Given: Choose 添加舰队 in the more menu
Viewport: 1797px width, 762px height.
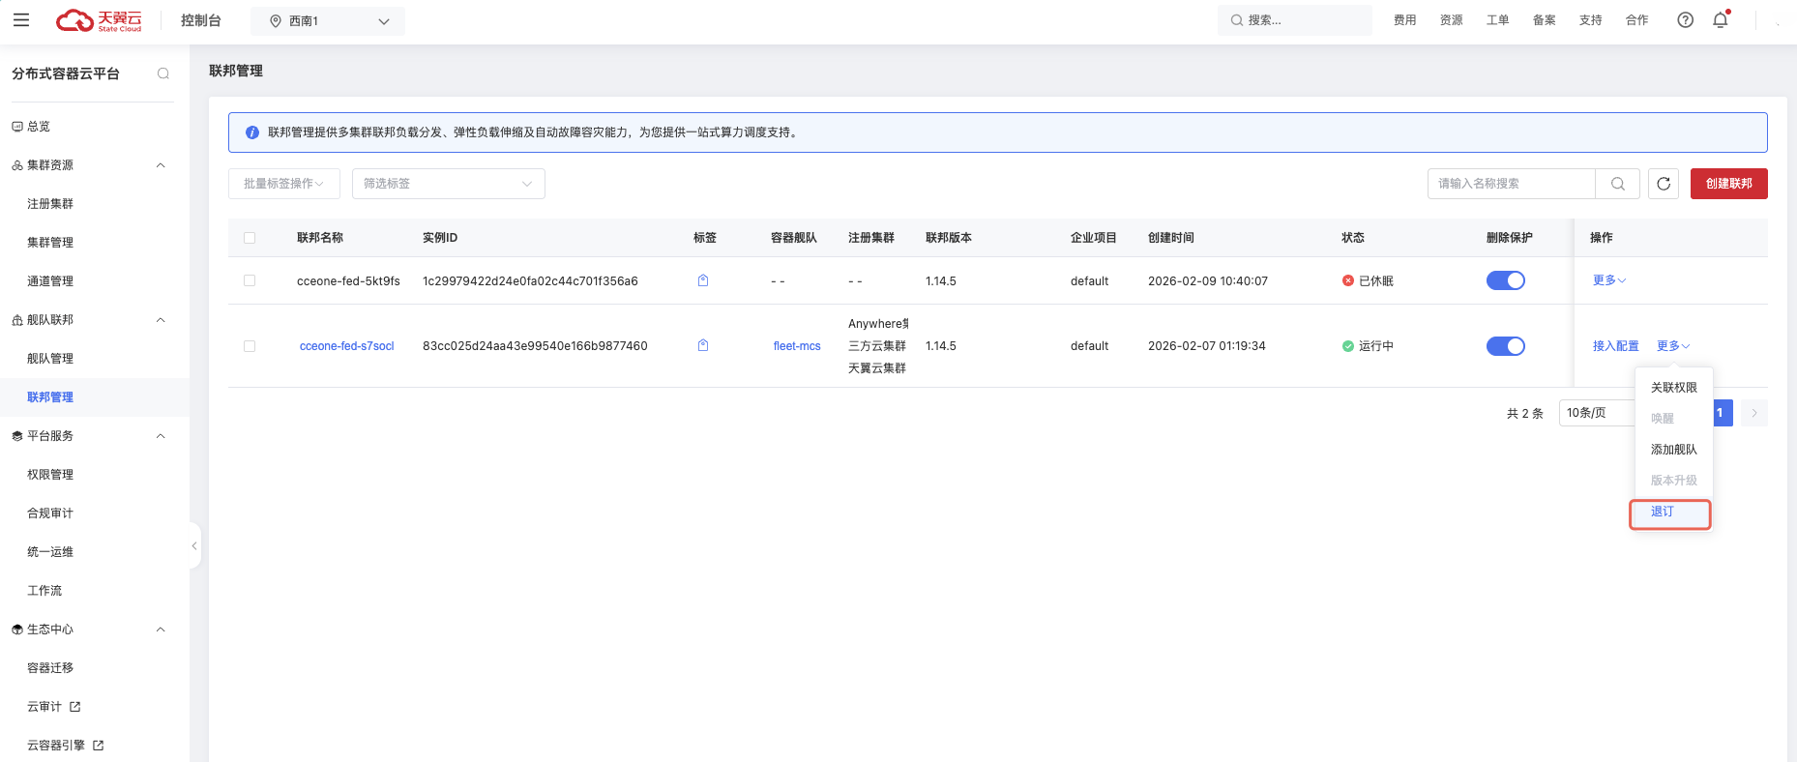Looking at the screenshot, I should (1673, 450).
